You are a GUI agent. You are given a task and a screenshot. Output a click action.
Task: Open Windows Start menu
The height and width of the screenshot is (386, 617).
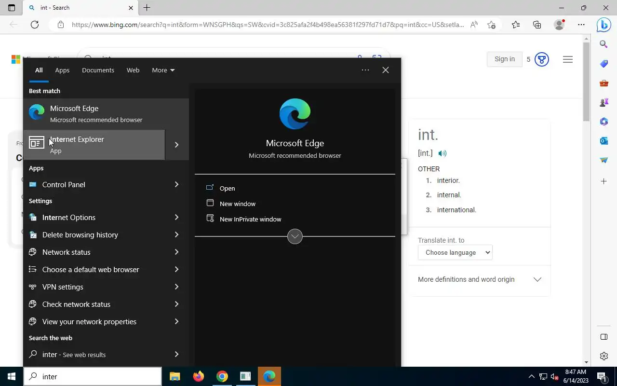coord(12,376)
